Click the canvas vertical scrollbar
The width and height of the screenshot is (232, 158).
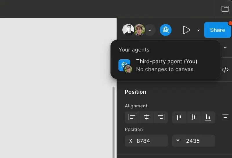pos(113,122)
